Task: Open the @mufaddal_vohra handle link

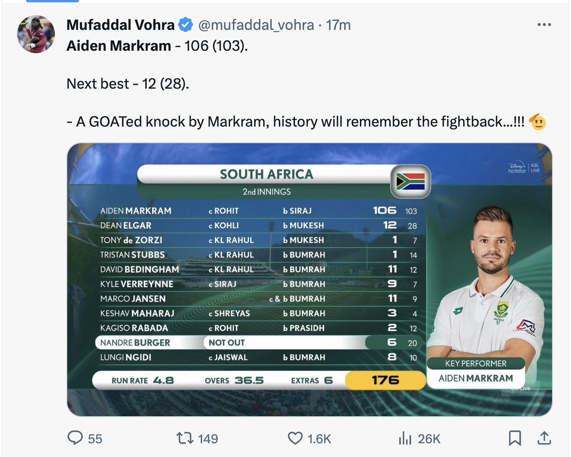Action: coord(256,25)
